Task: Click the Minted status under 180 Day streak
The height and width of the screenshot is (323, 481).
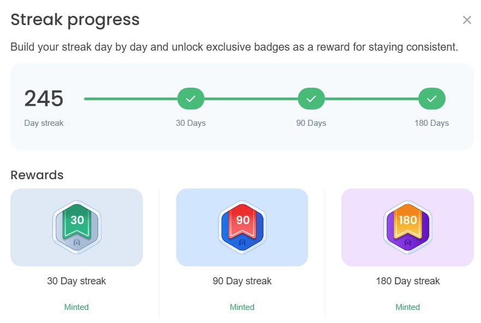Action: (407, 307)
